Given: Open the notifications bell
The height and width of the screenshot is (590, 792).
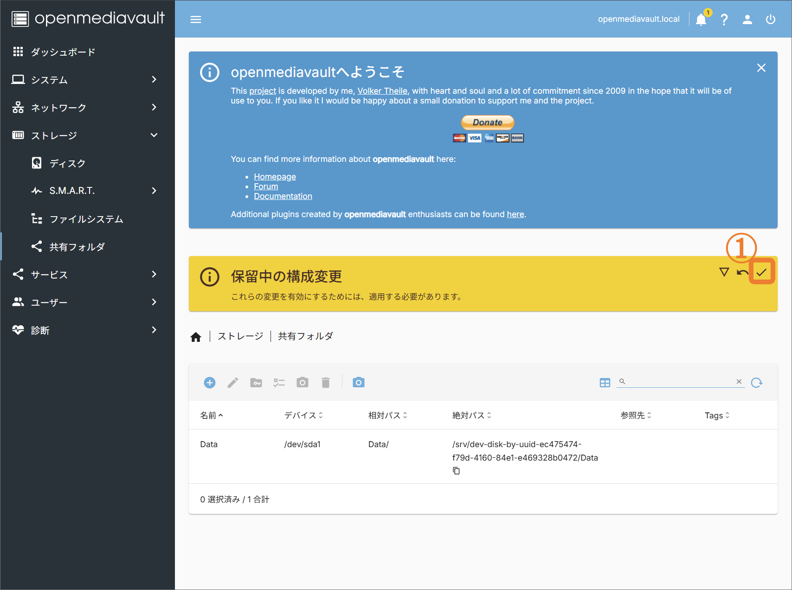Looking at the screenshot, I should click(x=701, y=19).
